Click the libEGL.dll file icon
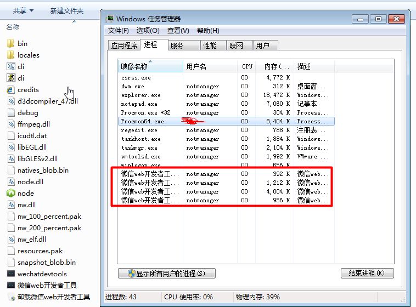416x307 pixels. click(10, 147)
